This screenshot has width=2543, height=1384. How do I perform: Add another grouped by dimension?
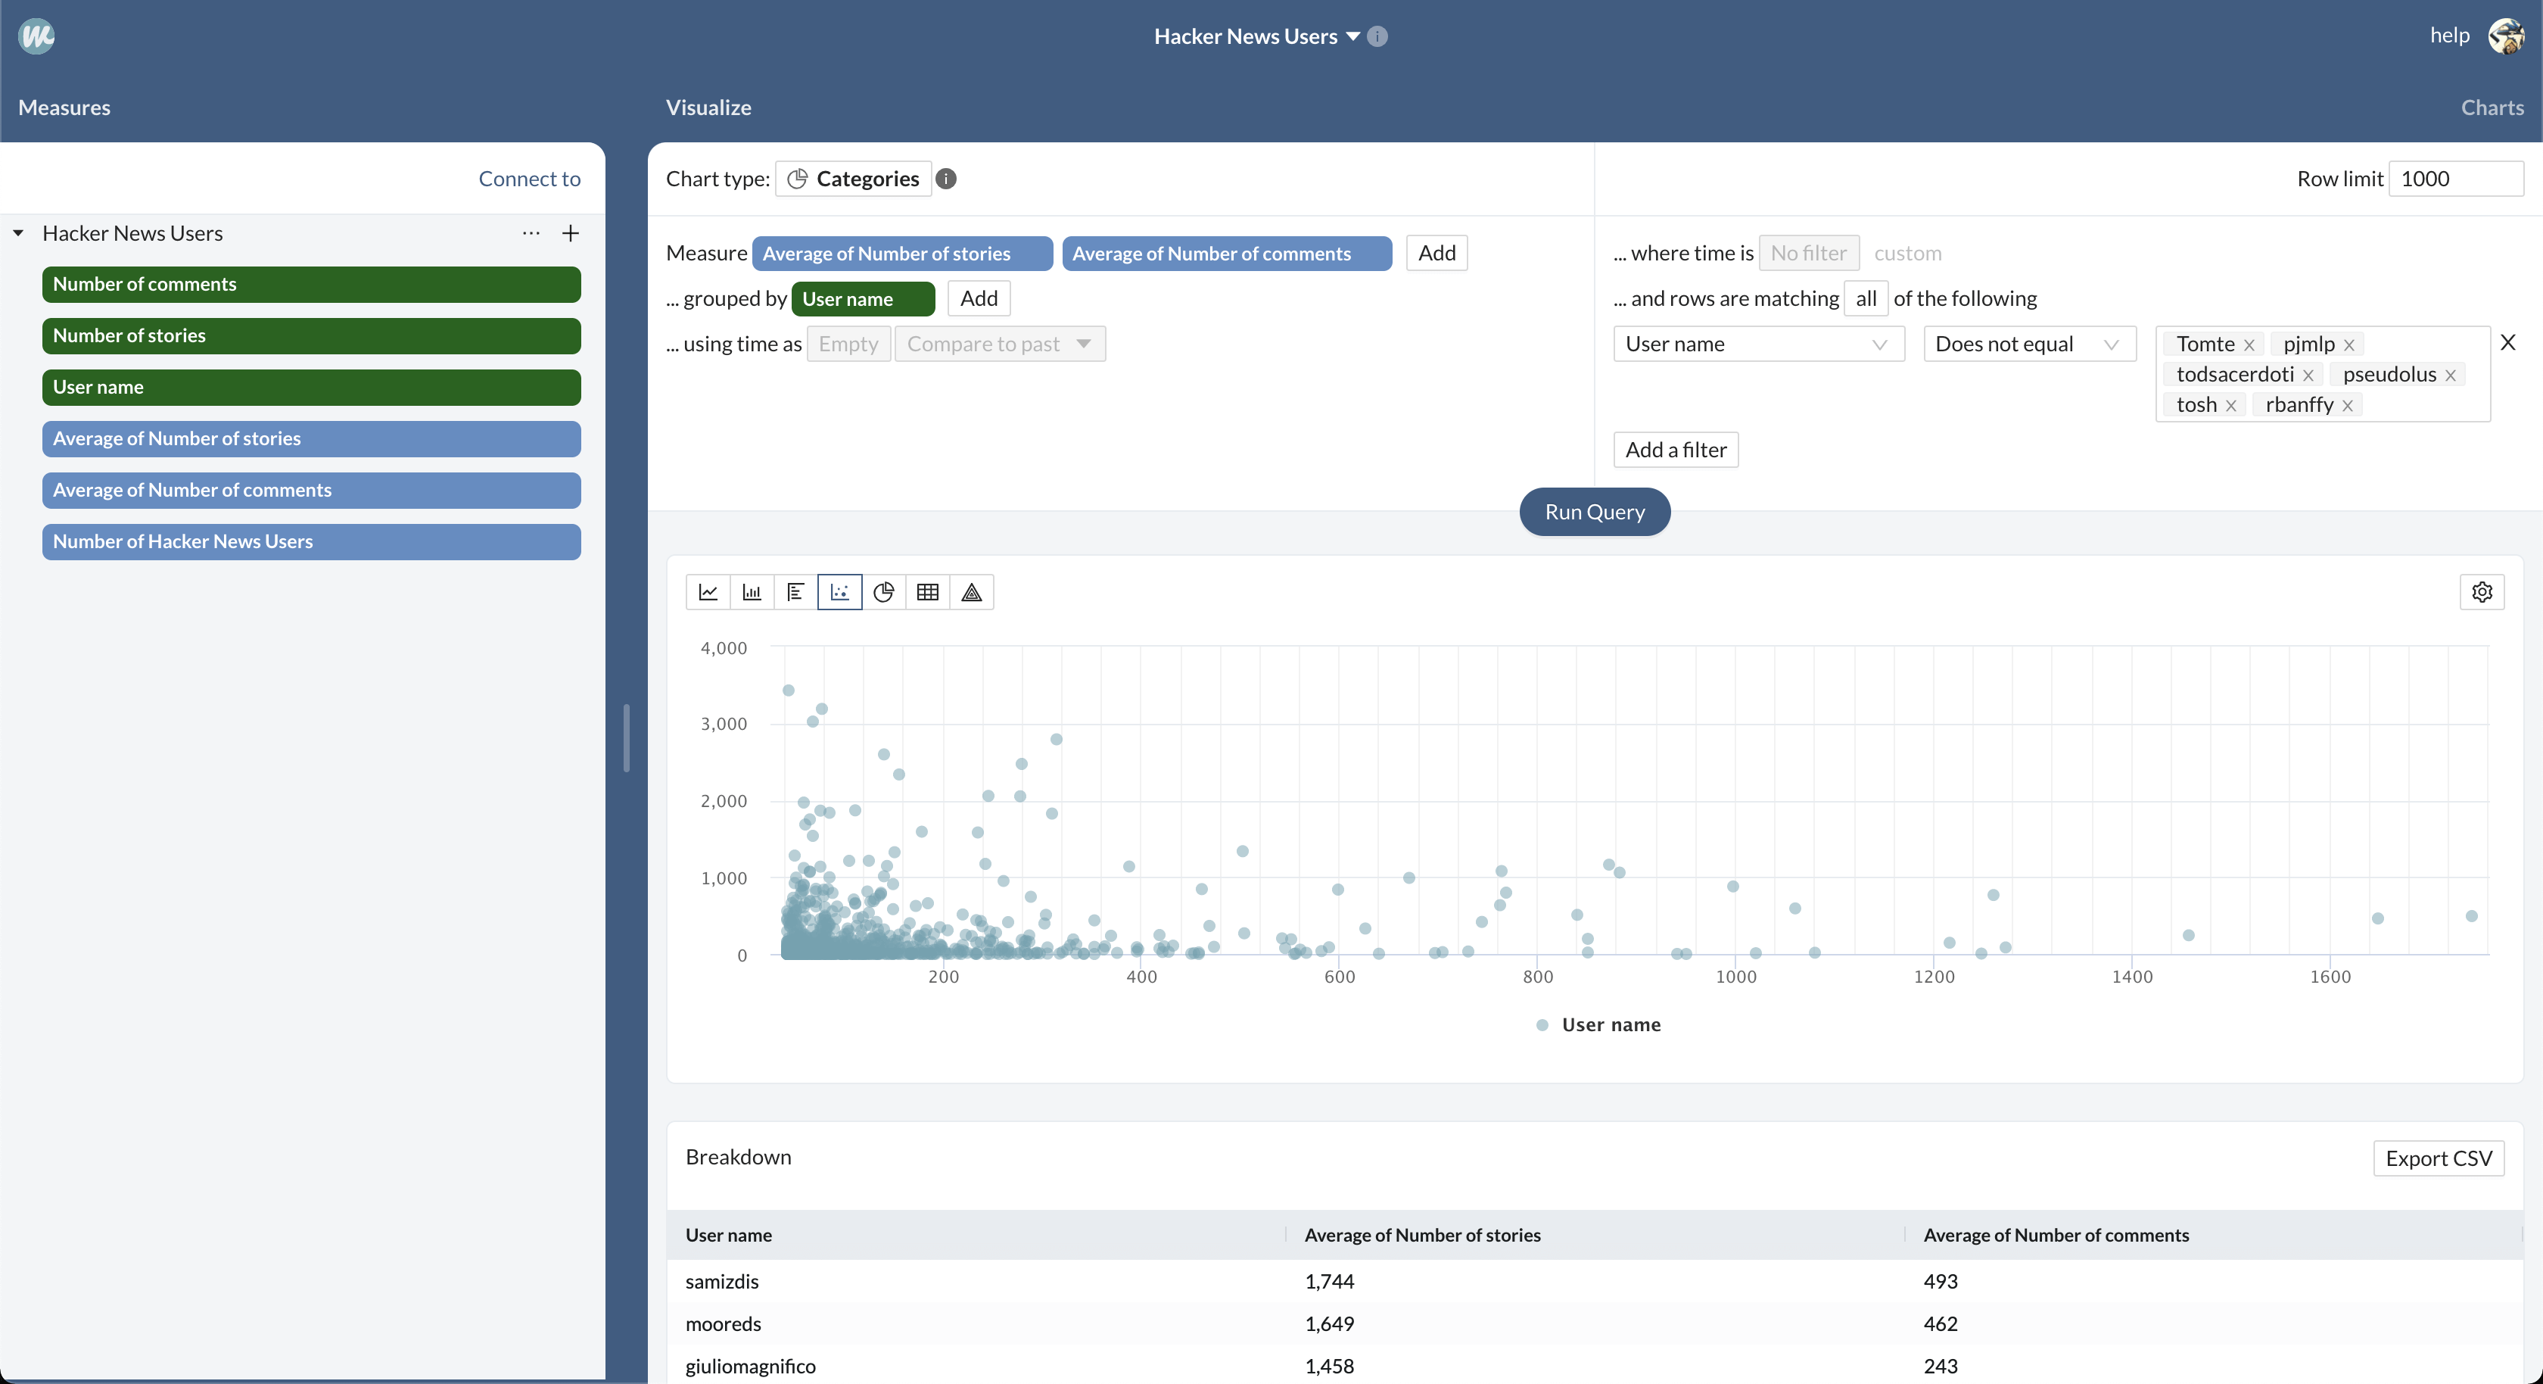(x=979, y=298)
